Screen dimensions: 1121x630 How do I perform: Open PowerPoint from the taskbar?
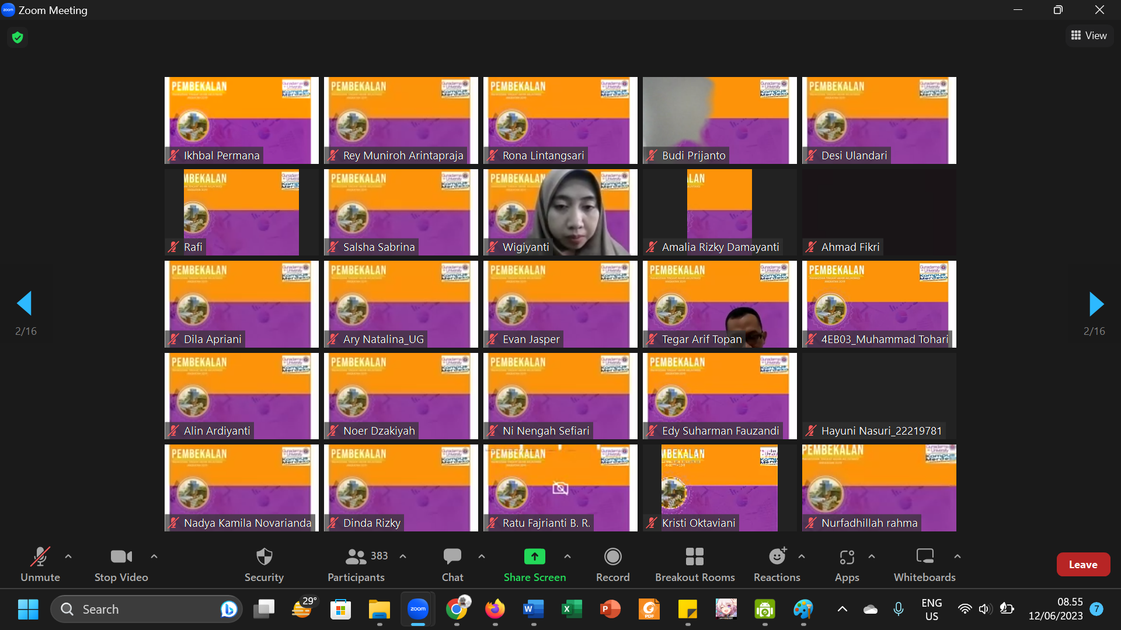click(x=610, y=610)
